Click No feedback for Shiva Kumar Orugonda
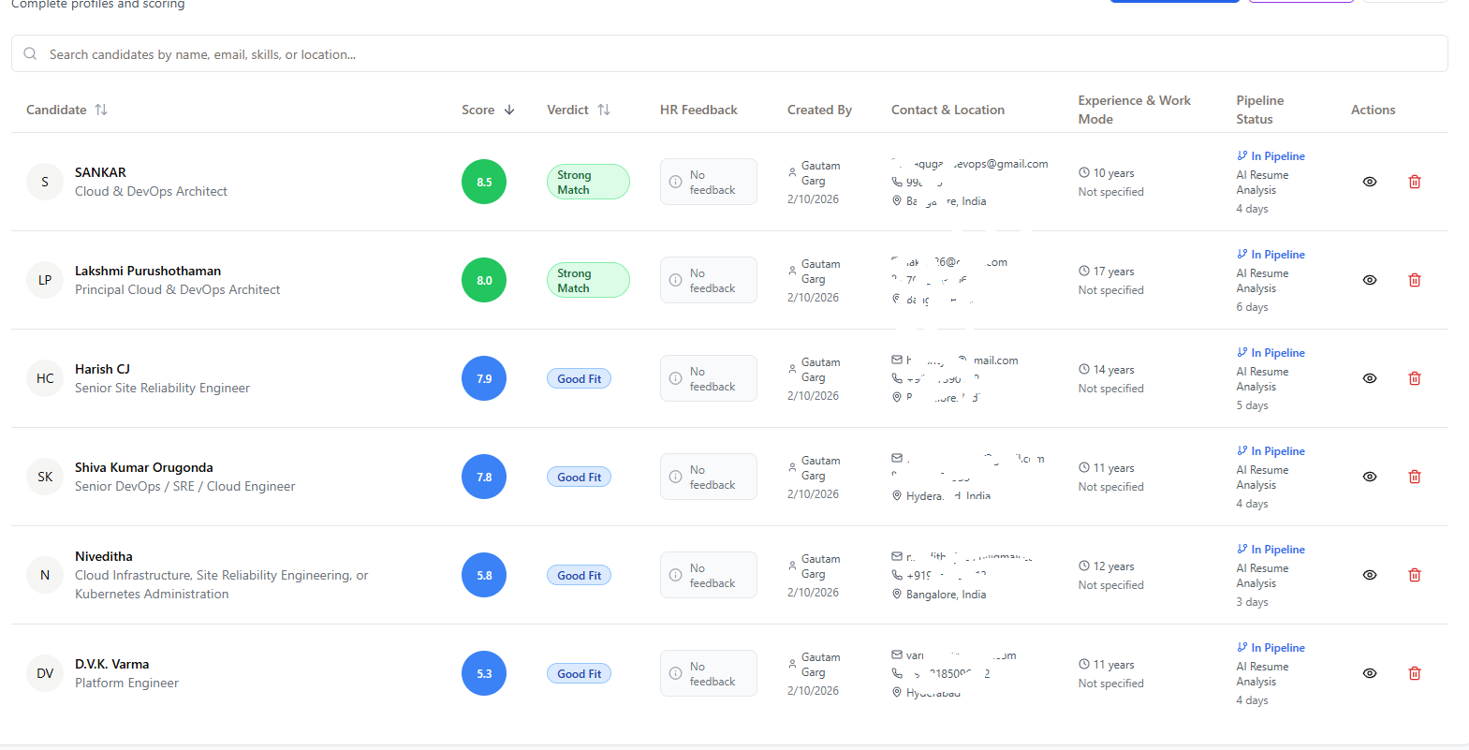The image size is (1469, 750). coord(708,477)
